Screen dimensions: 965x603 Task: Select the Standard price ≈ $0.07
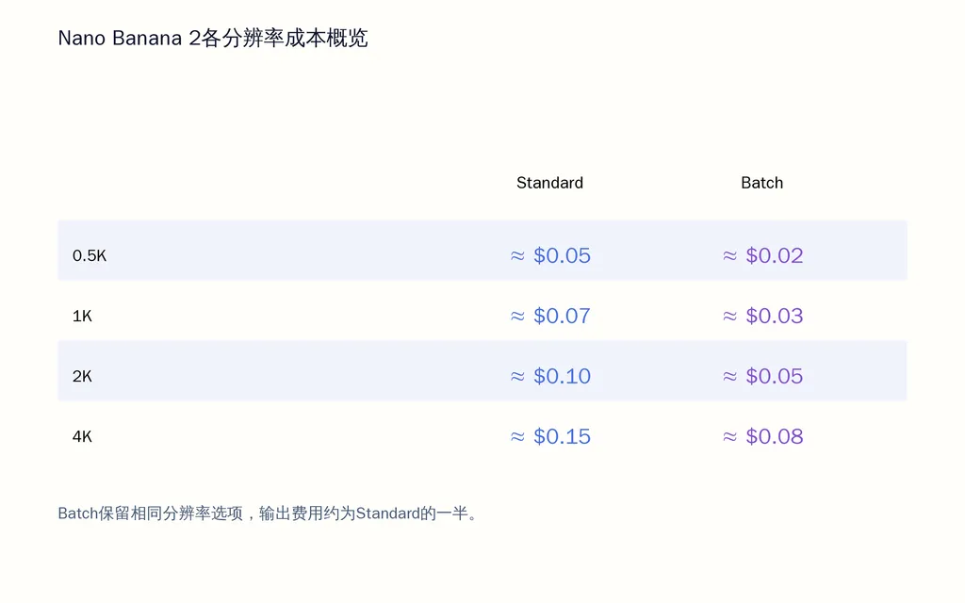[550, 316]
